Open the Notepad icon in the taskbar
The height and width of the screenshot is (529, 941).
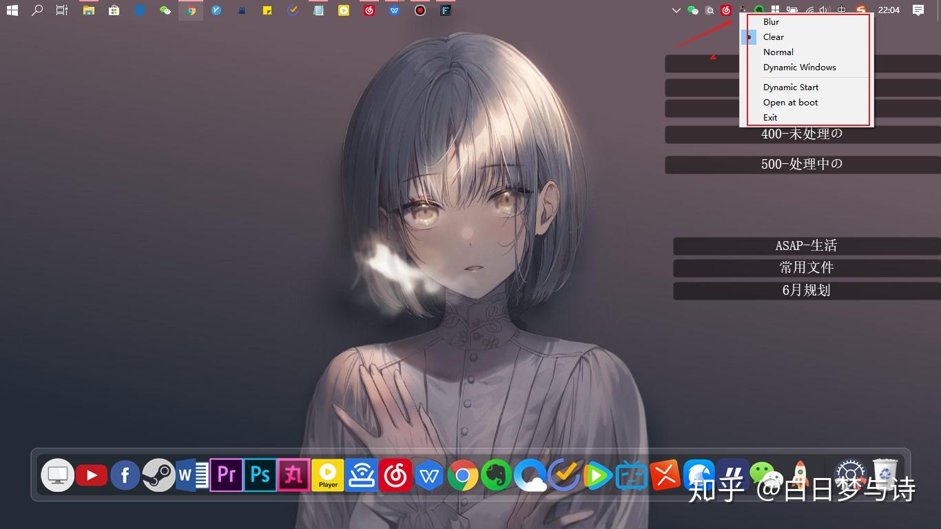[318, 10]
